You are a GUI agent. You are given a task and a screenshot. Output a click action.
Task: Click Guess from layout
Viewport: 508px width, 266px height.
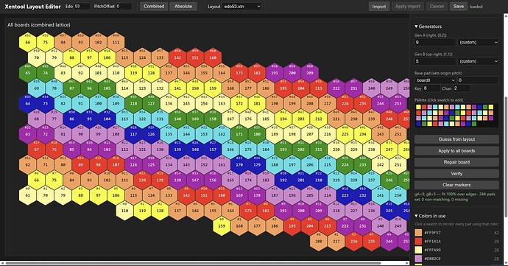pos(456,139)
